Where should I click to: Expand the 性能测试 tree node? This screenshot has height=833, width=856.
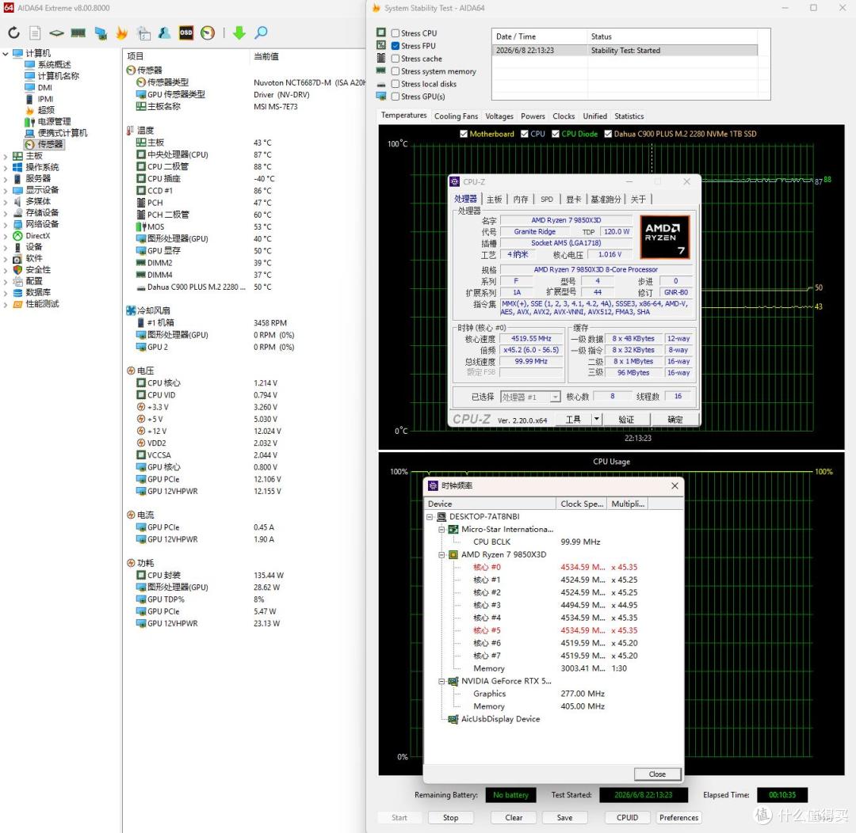point(6,304)
